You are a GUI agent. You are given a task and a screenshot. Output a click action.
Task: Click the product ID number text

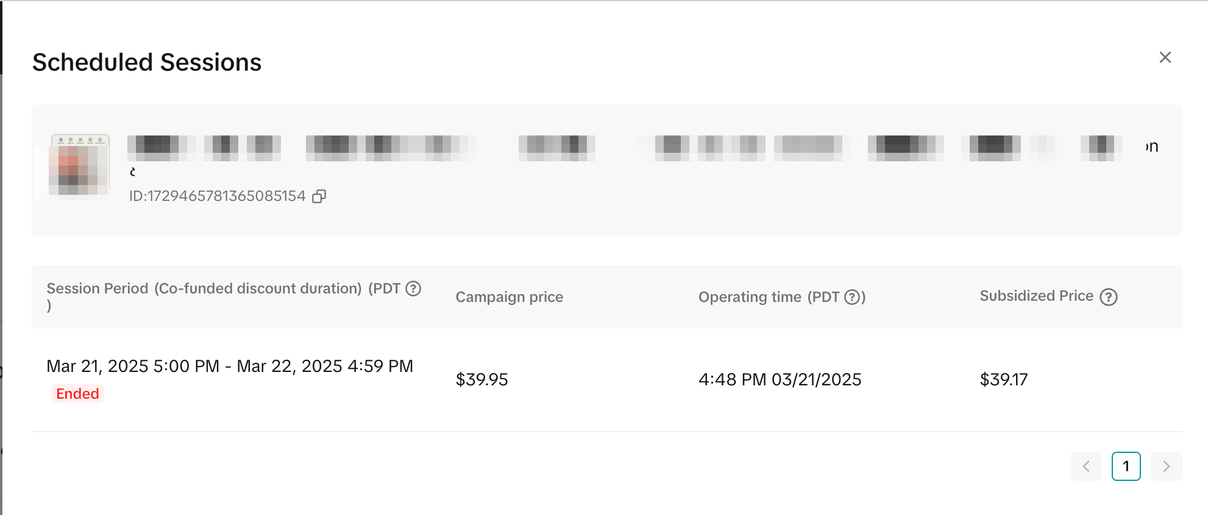218,196
